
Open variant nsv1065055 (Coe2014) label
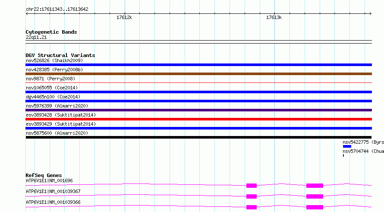[52, 88]
